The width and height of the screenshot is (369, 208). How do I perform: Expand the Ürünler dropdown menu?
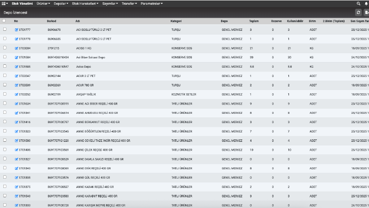click(43, 4)
